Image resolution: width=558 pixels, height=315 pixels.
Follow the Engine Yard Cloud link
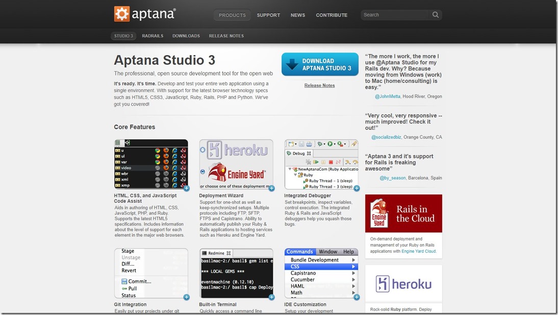click(x=418, y=251)
